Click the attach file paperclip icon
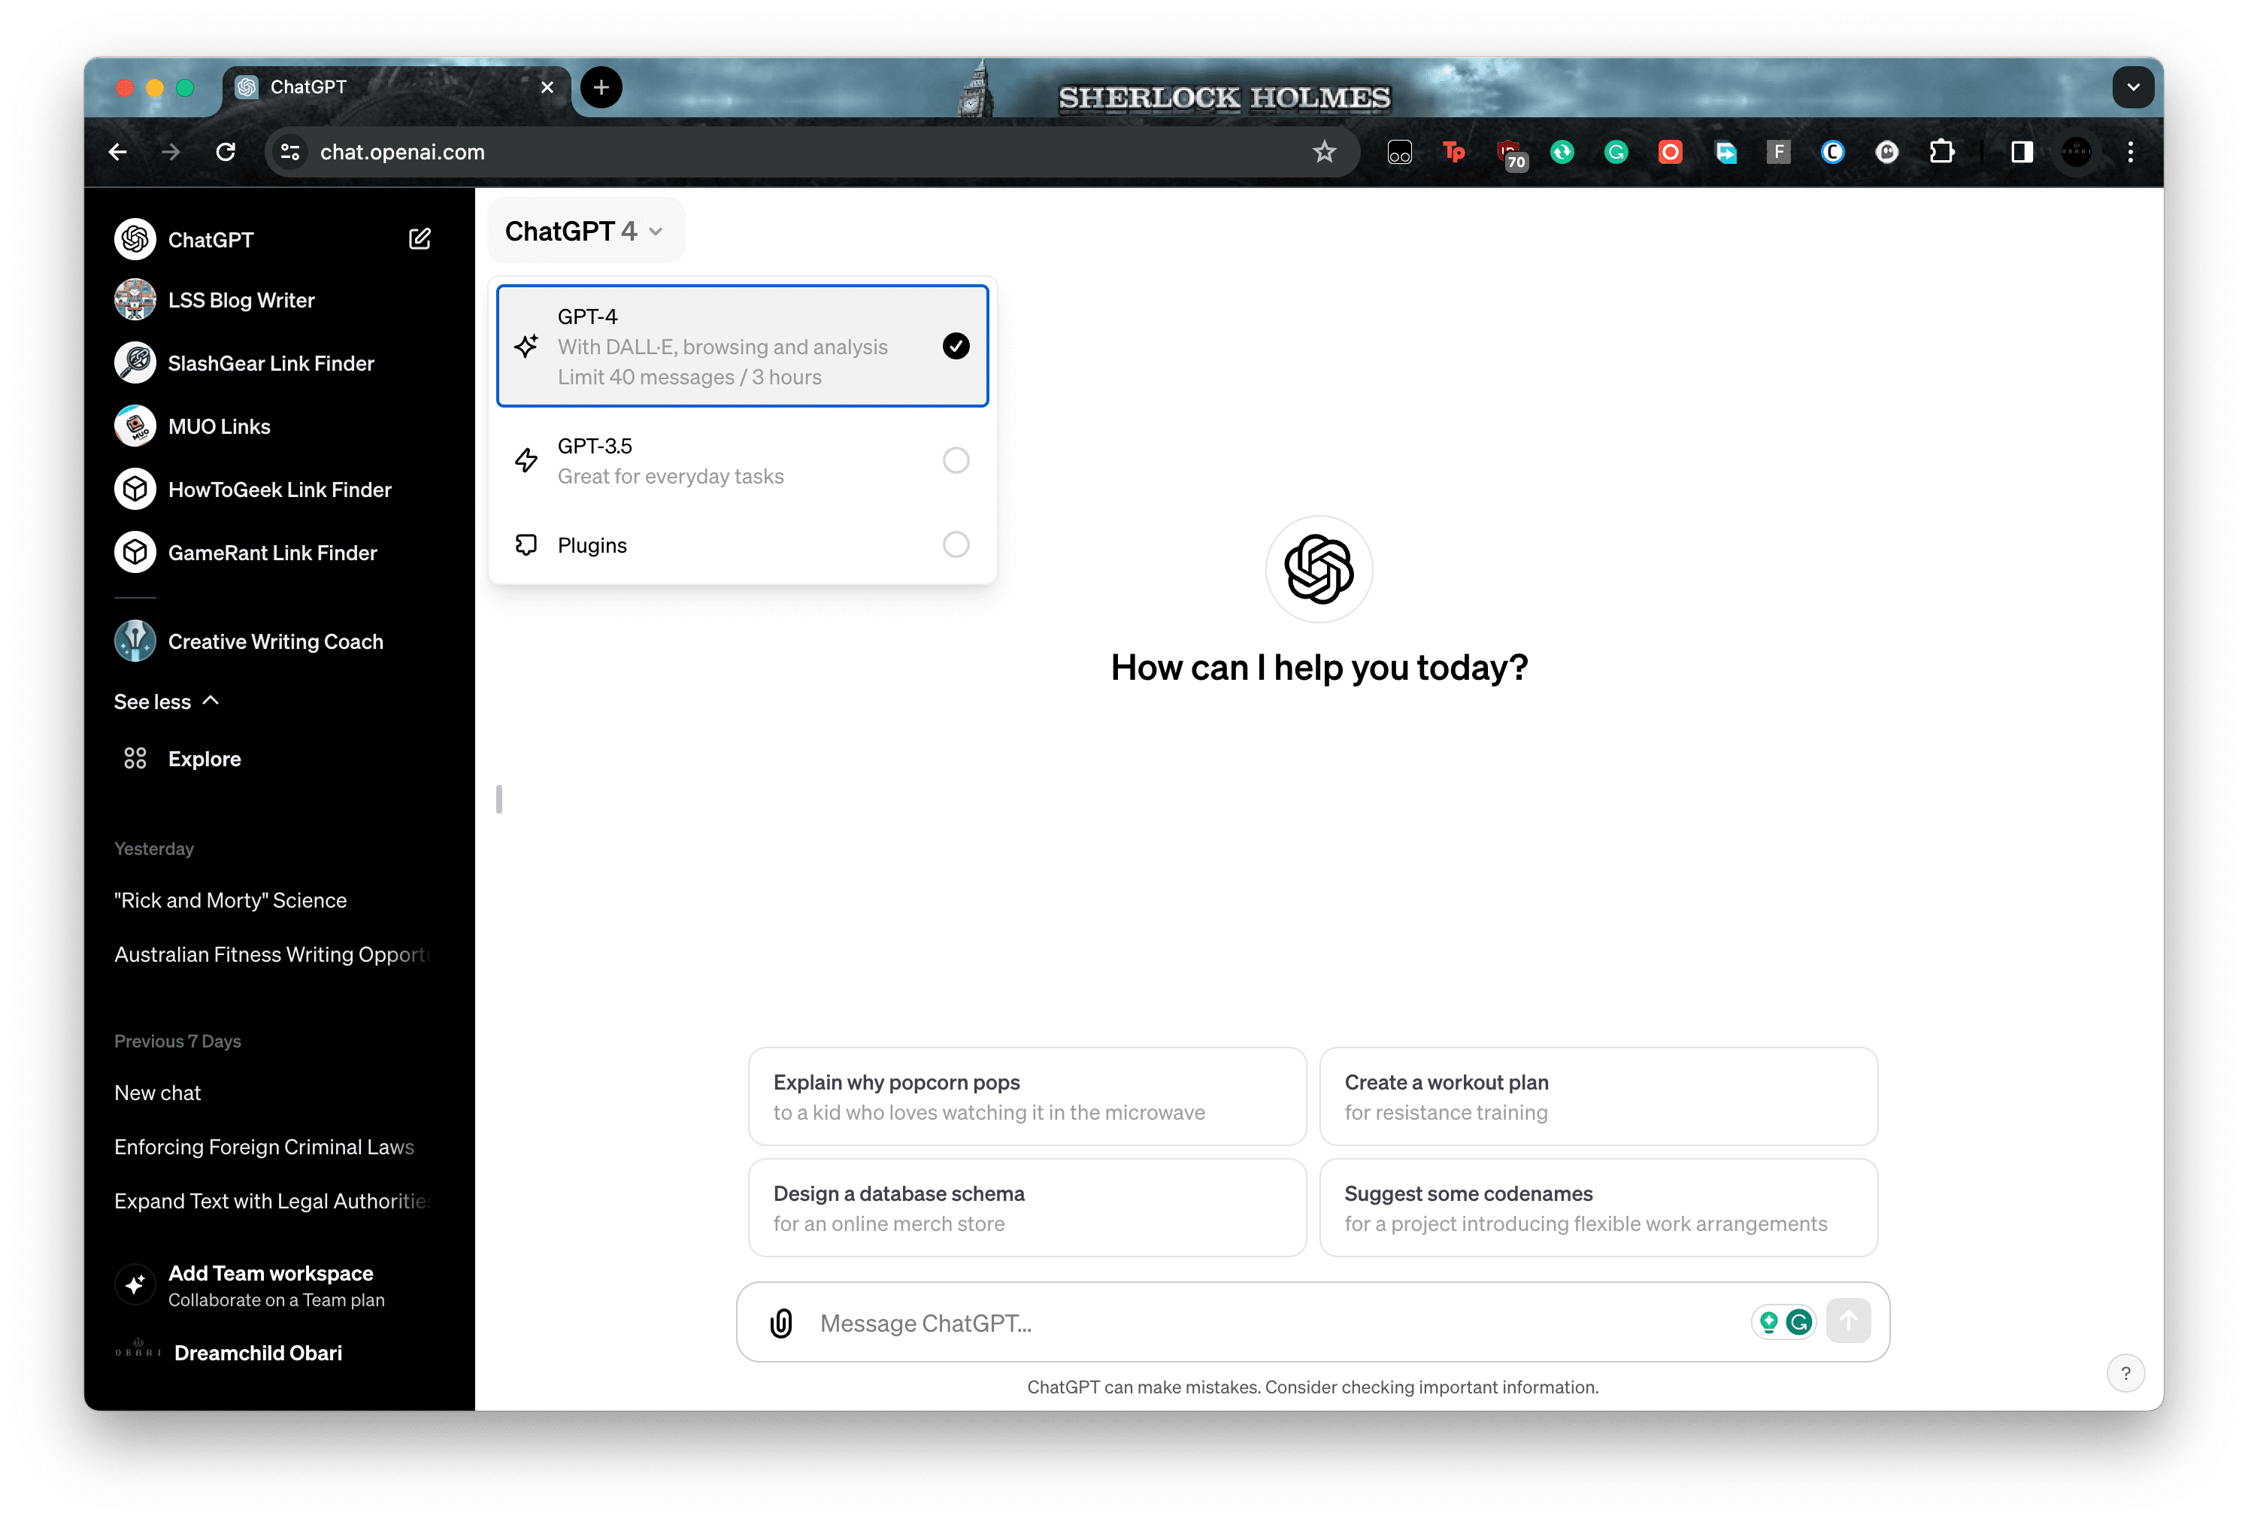 click(780, 1323)
